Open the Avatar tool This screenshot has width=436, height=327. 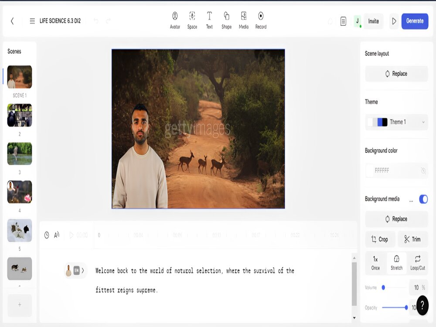click(x=175, y=20)
